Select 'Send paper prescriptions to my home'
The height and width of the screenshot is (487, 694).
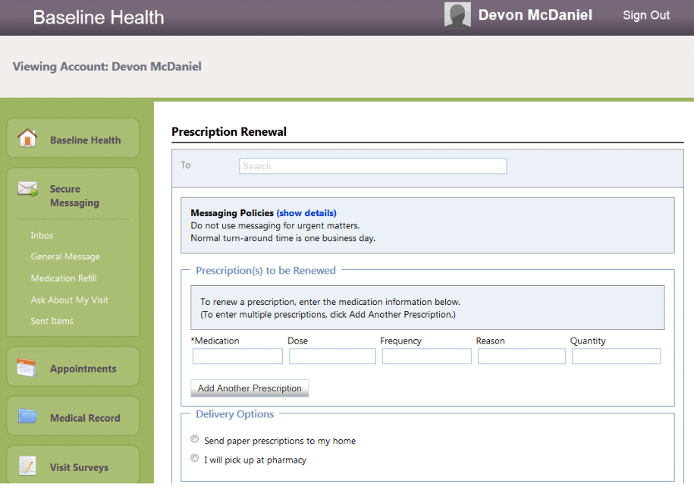[194, 438]
